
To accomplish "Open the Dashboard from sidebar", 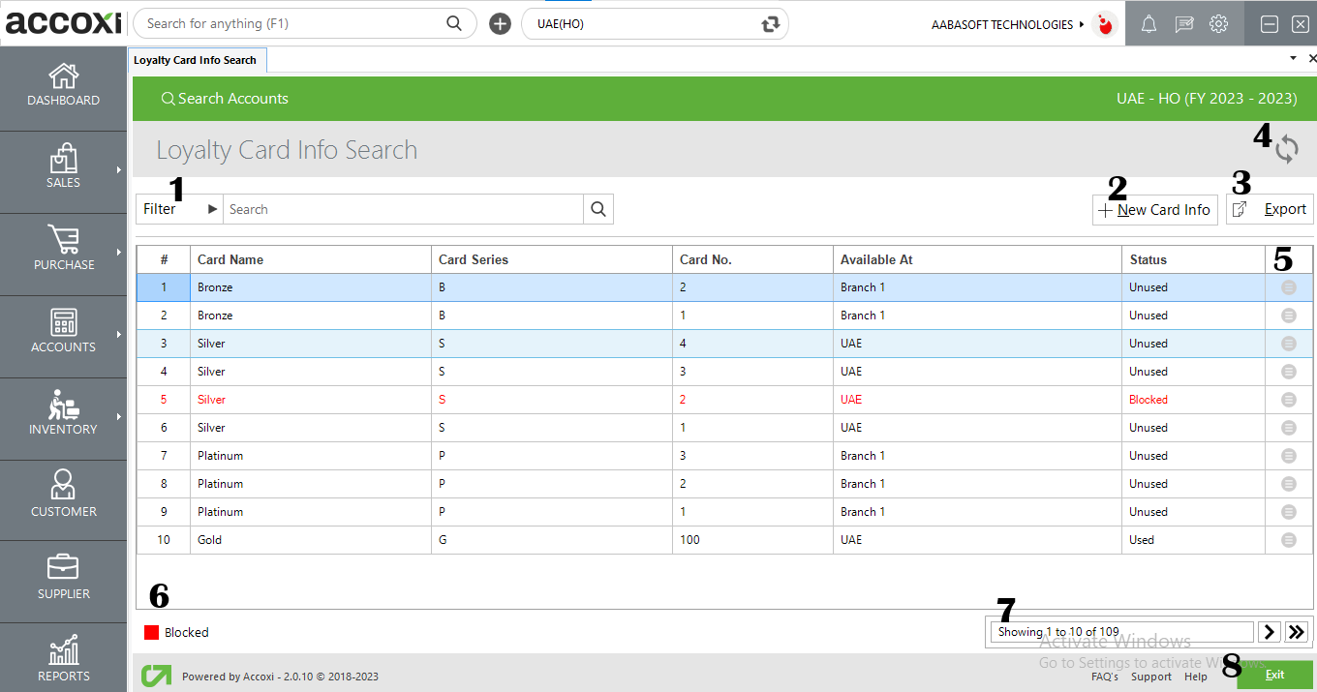I will point(63,86).
